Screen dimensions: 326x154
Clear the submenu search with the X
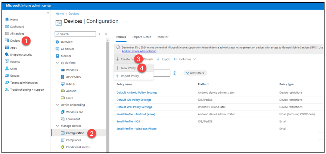point(99,34)
